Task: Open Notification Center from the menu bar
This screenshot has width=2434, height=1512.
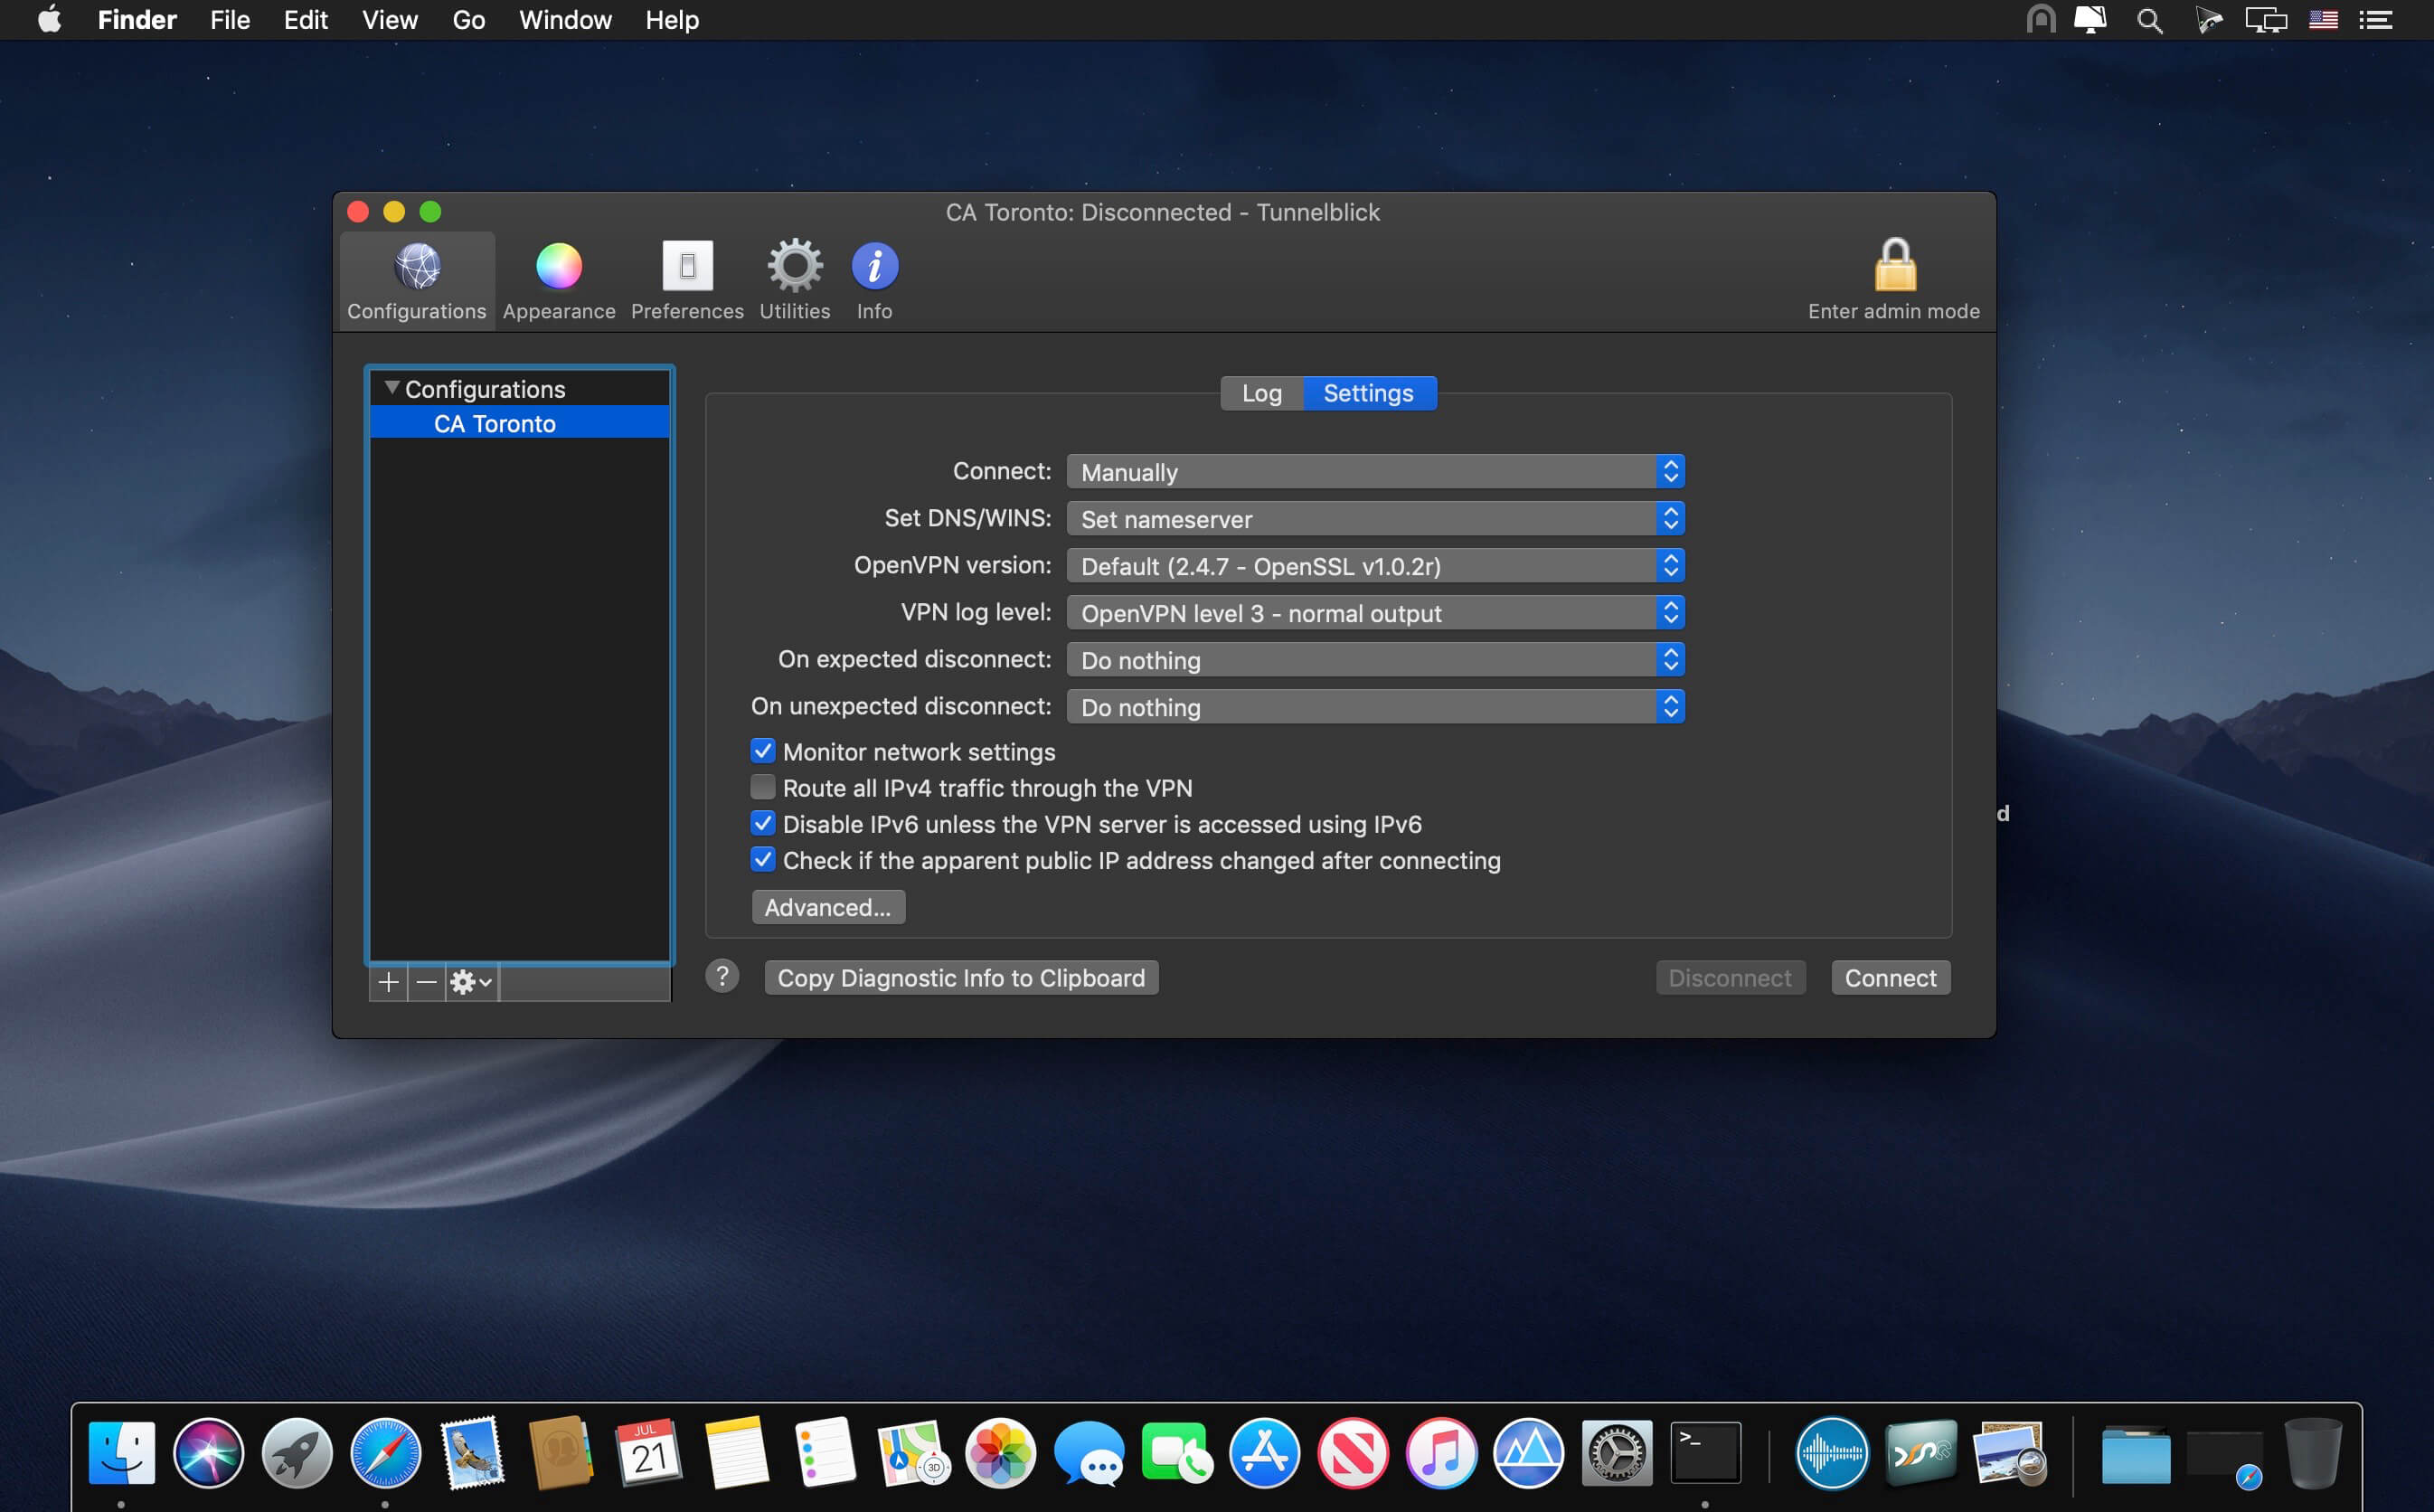Action: (x=2375, y=20)
